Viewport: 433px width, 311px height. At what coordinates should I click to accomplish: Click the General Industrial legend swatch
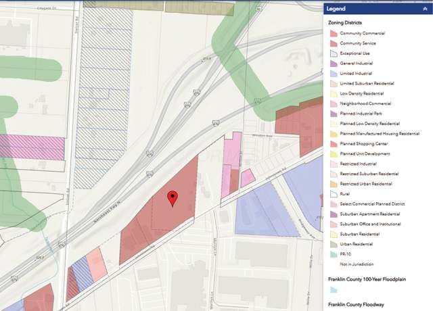pos(334,64)
